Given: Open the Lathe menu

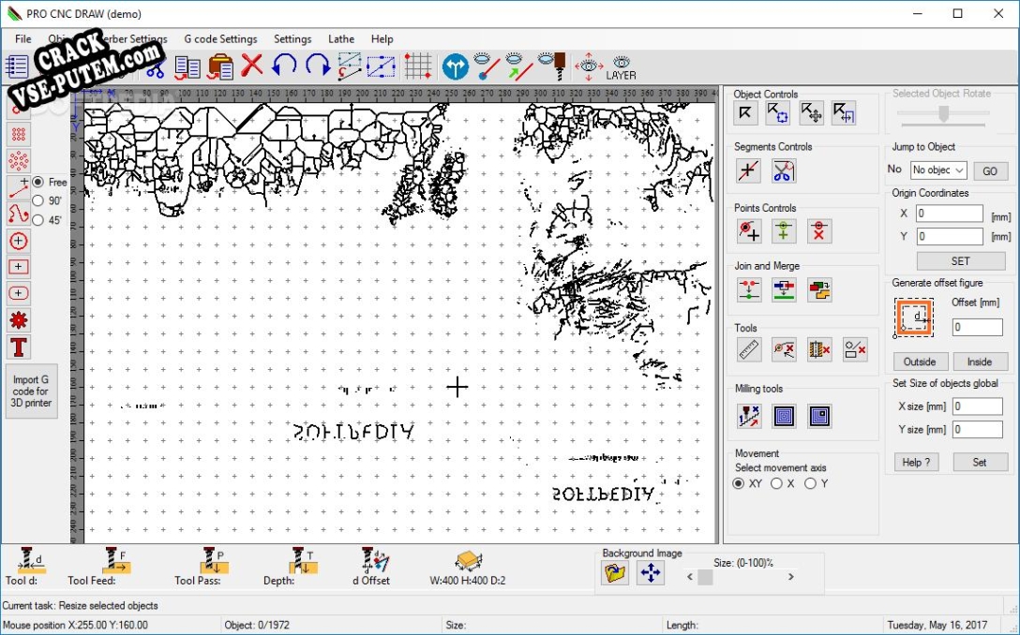Looking at the screenshot, I should point(341,39).
